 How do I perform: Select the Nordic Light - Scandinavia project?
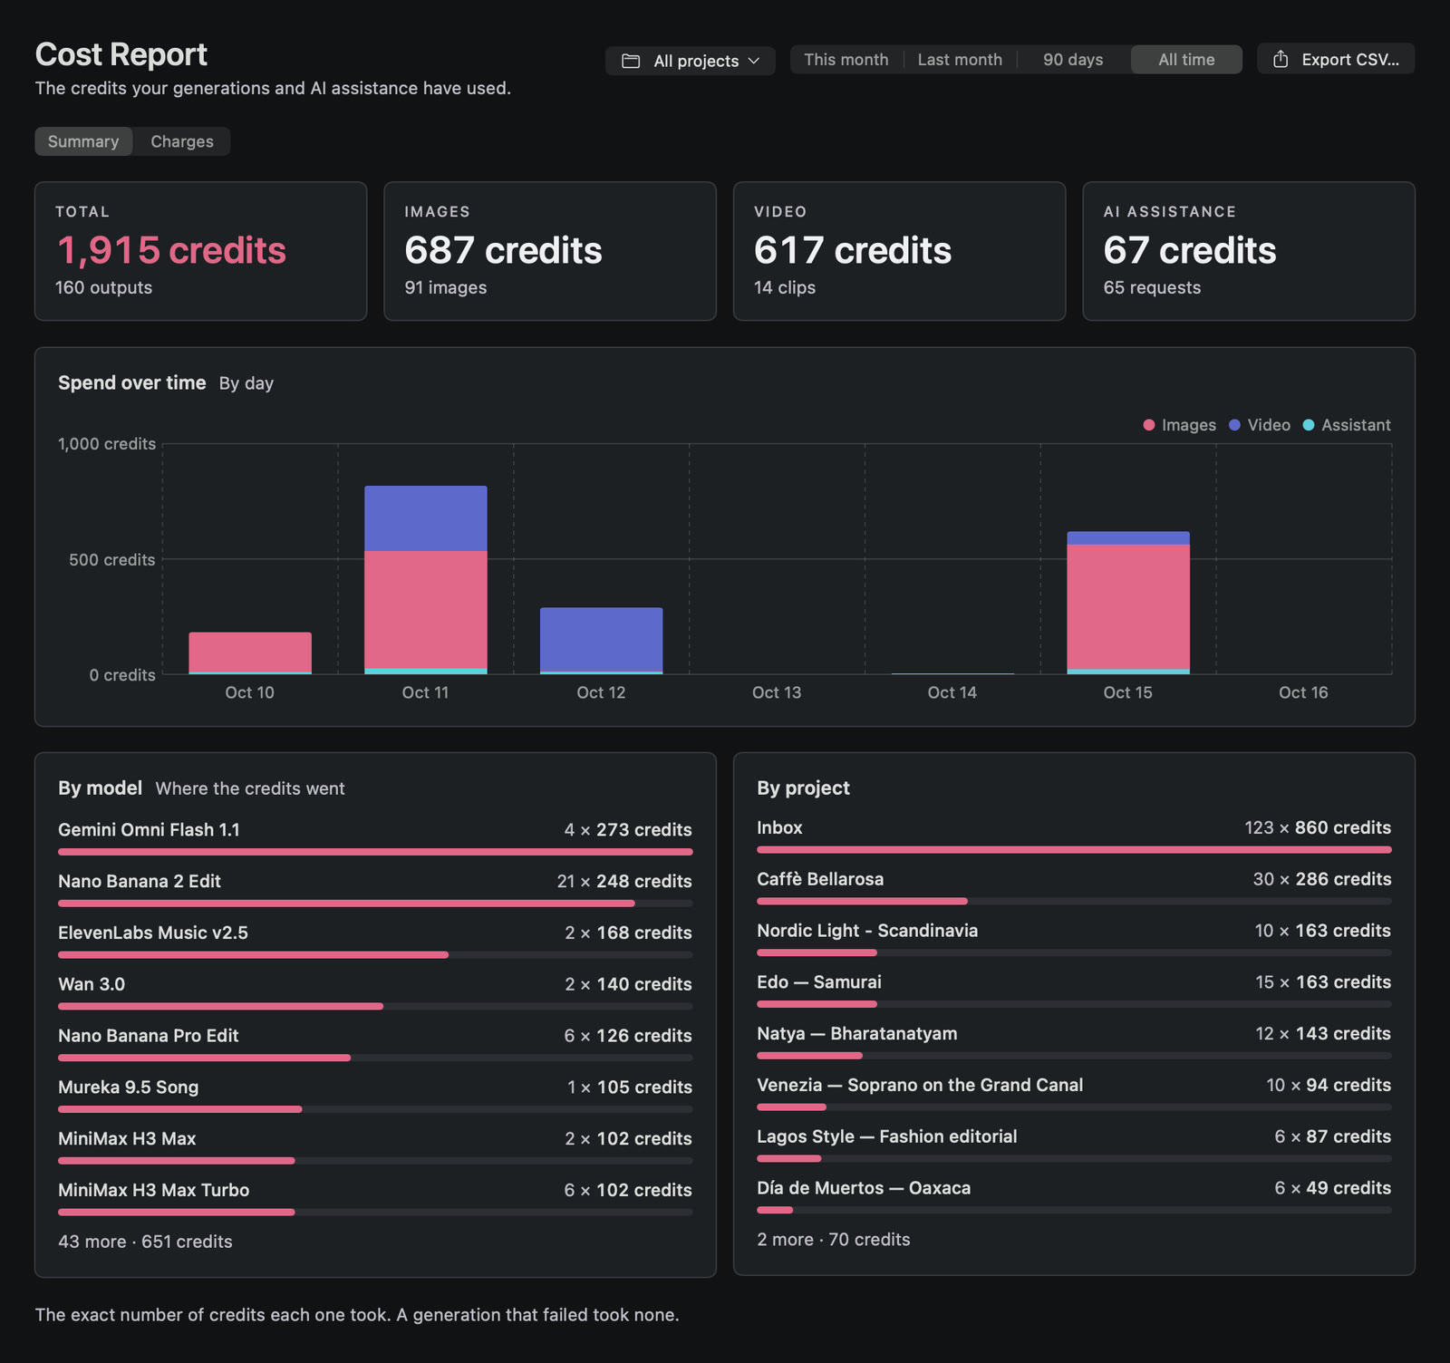point(1074,939)
